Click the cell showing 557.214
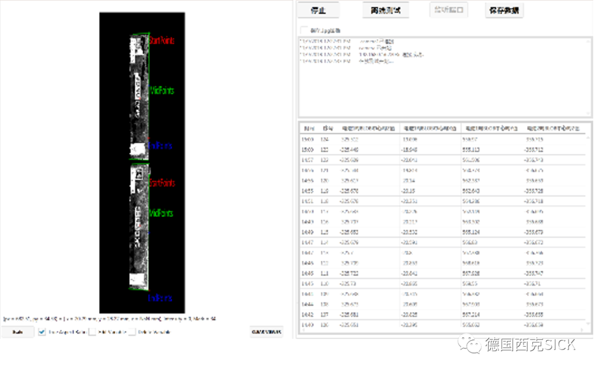This screenshot has height=371, width=595. click(470, 314)
